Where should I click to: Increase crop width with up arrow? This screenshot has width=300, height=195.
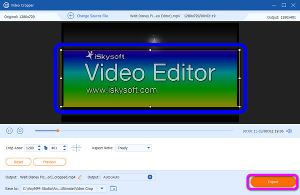tap(39, 146)
